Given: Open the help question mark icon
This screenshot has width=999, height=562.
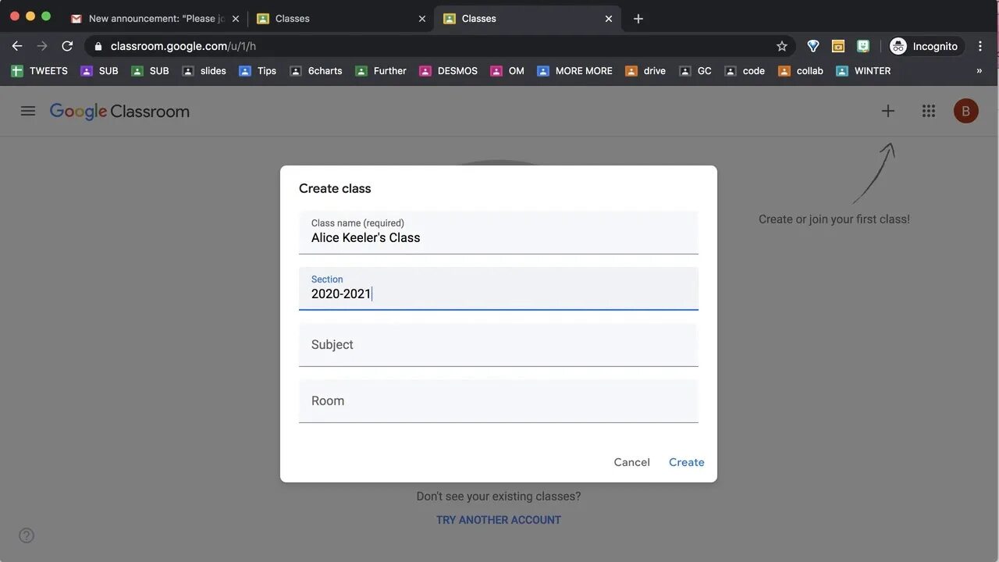Looking at the screenshot, I should click(x=27, y=535).
